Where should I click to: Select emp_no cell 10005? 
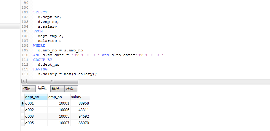coord(59,116)
